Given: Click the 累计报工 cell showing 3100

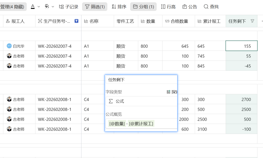Looking at the screenshot, I should click(210, 129).
